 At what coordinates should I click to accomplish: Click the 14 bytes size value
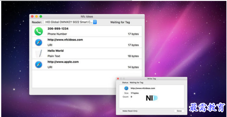coord(133,67)
